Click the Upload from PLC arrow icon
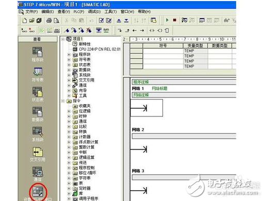Image resolution: width=262 pixels, height=201 pixels. (x=119, y=21)
